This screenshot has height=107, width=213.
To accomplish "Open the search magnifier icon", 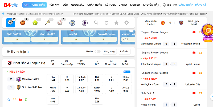I will coord(96,23).
